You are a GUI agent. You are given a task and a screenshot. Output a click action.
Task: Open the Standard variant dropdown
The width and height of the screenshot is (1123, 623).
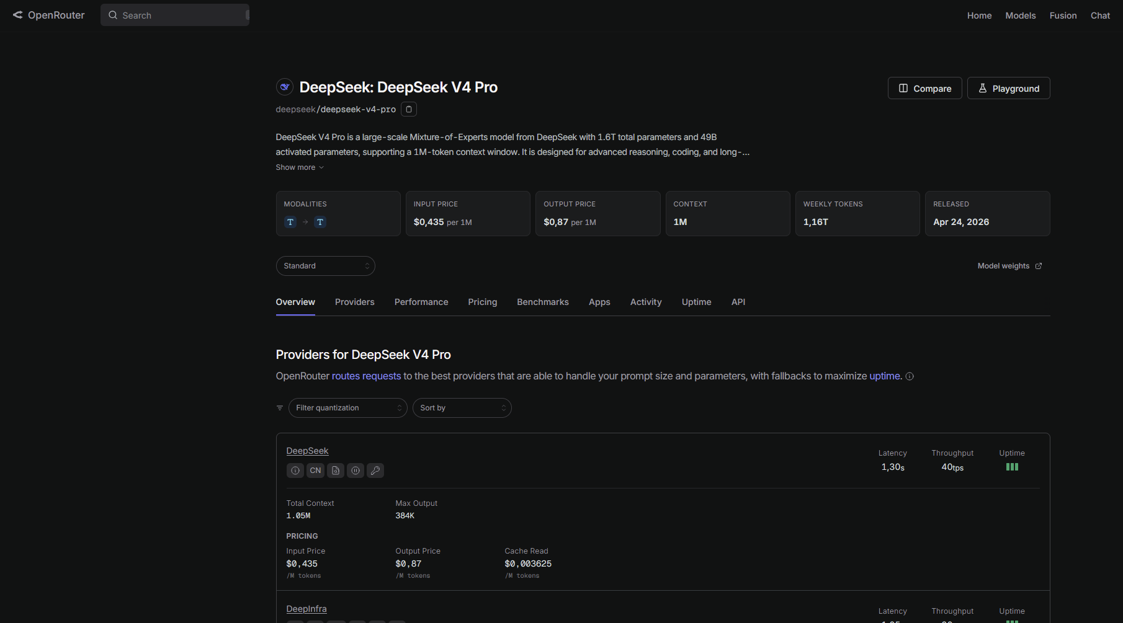click(326, 266)
